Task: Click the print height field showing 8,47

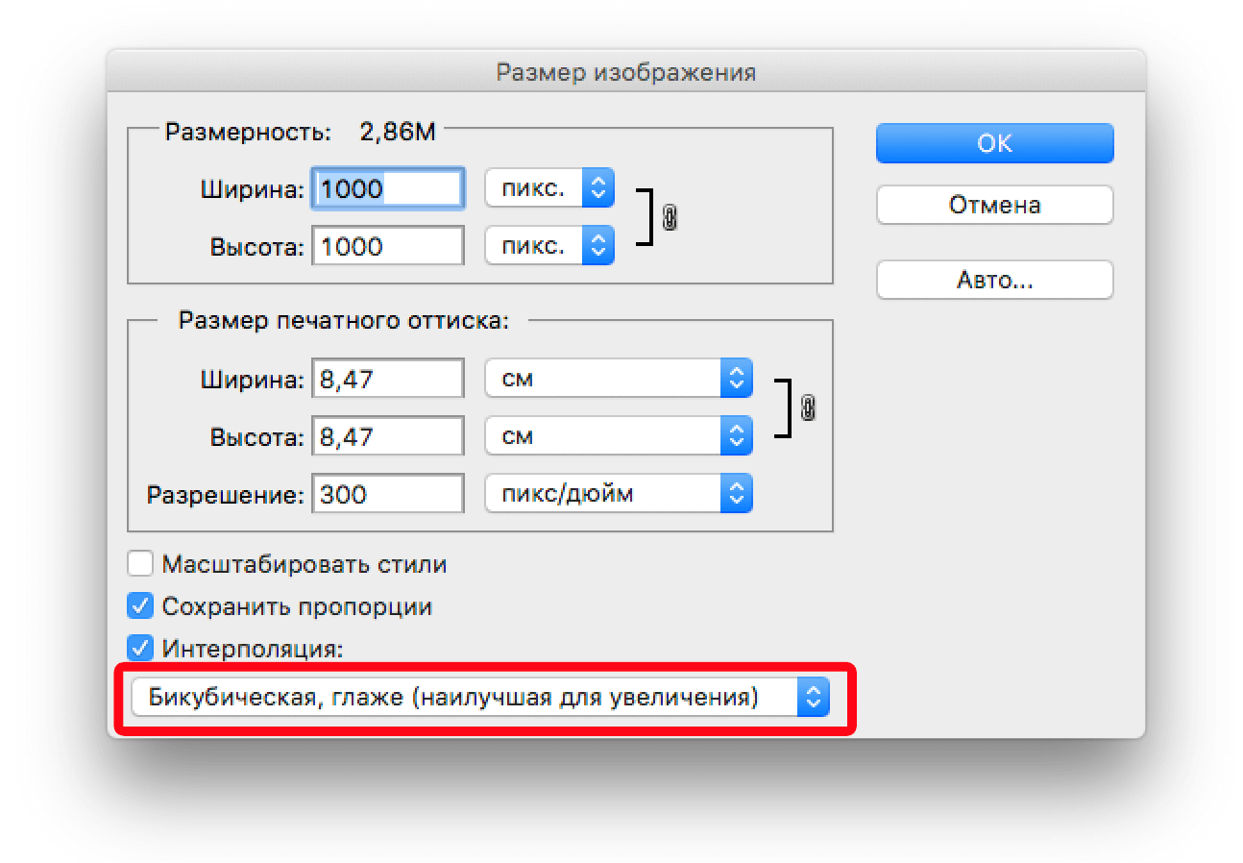Action: [x=388, y=437]
